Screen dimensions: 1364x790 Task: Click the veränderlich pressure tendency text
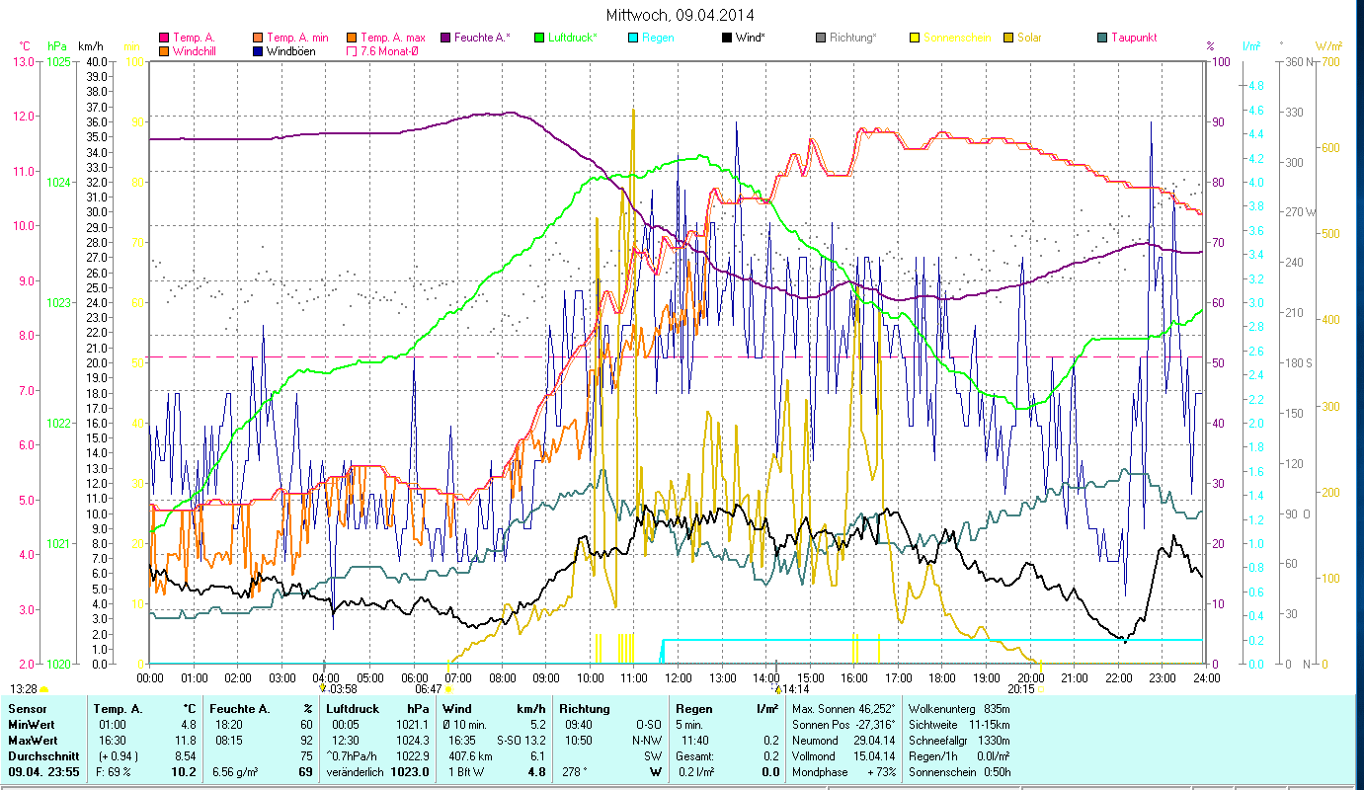[358, 771]
